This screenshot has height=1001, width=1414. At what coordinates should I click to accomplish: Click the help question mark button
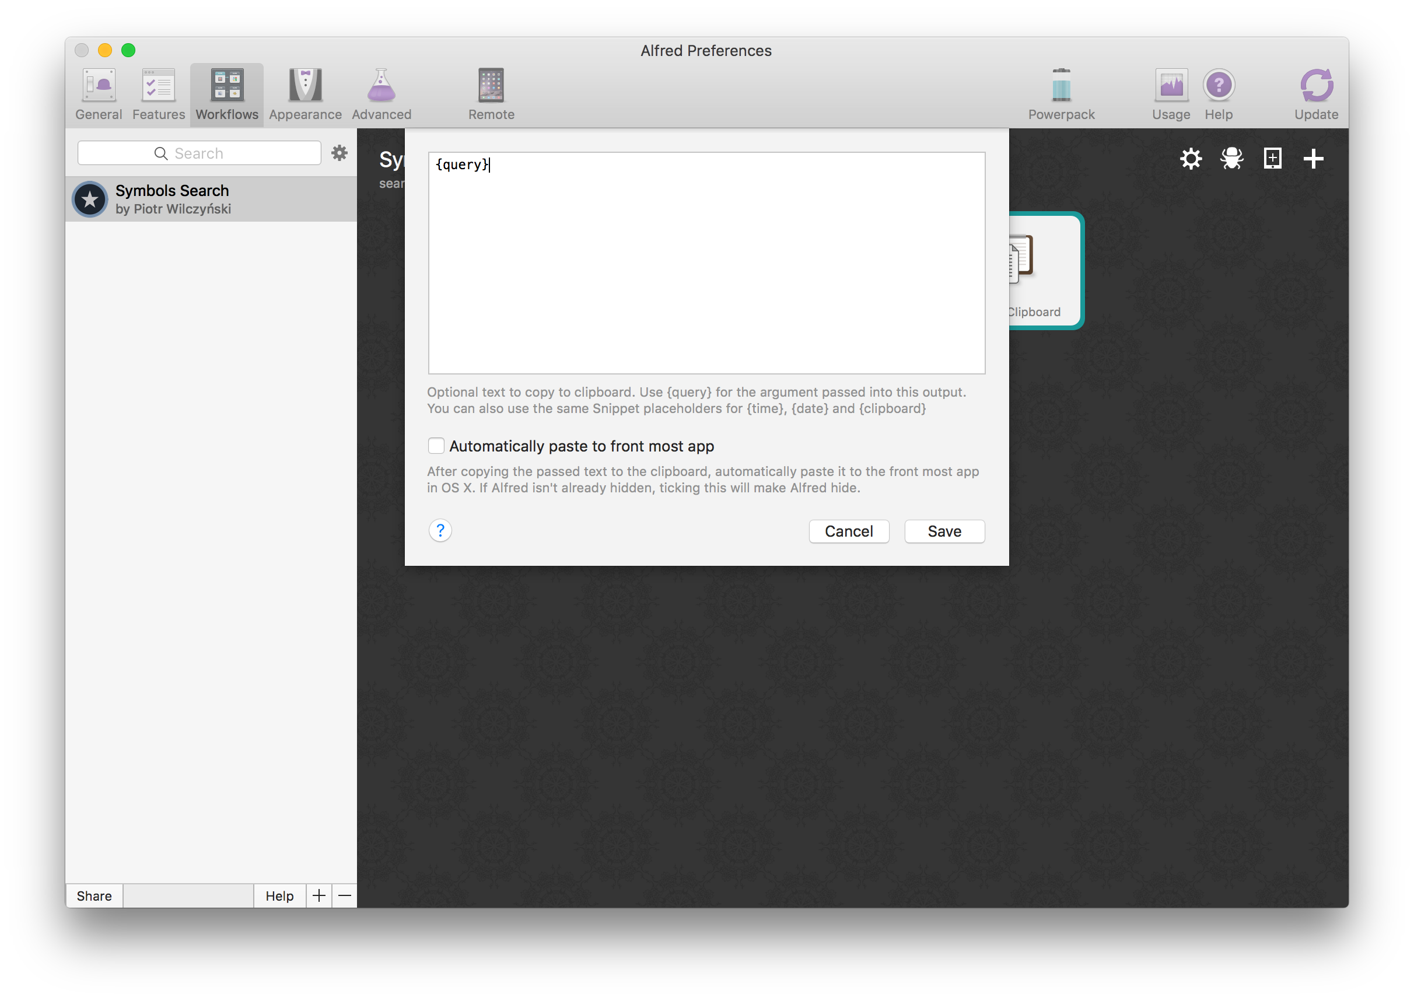pyautogui.click(x=440, y=530)
